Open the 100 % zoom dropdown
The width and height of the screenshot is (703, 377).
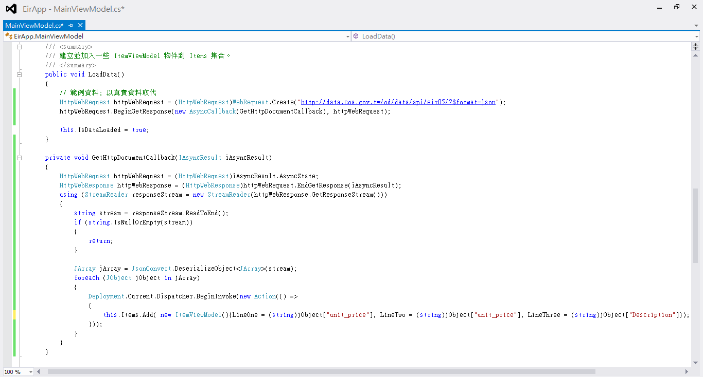coord(30,372)
